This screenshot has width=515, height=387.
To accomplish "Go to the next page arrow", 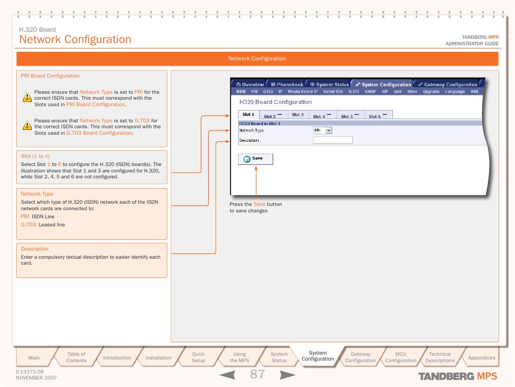I will 287,375.
